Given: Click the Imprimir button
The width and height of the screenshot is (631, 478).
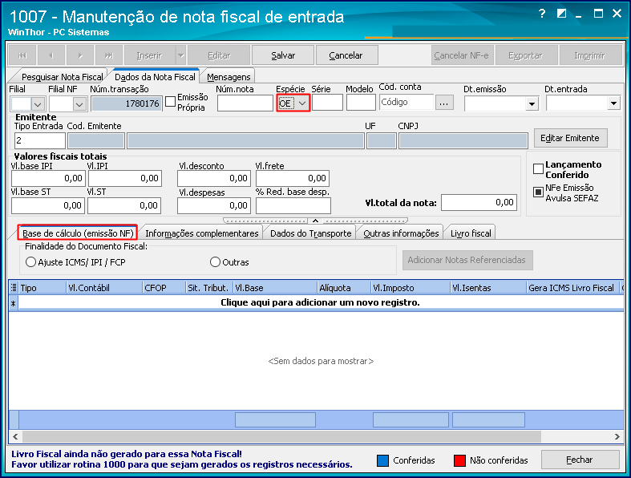Looking at the screenshot, I should click(x=590, y=55).
